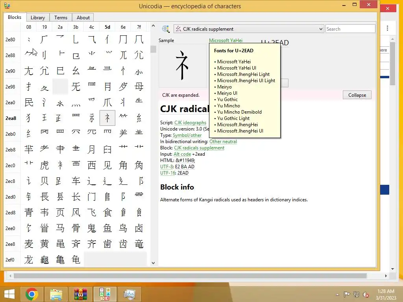Open the UTF-16 link
403x302 pixels.
pos(168,173)
